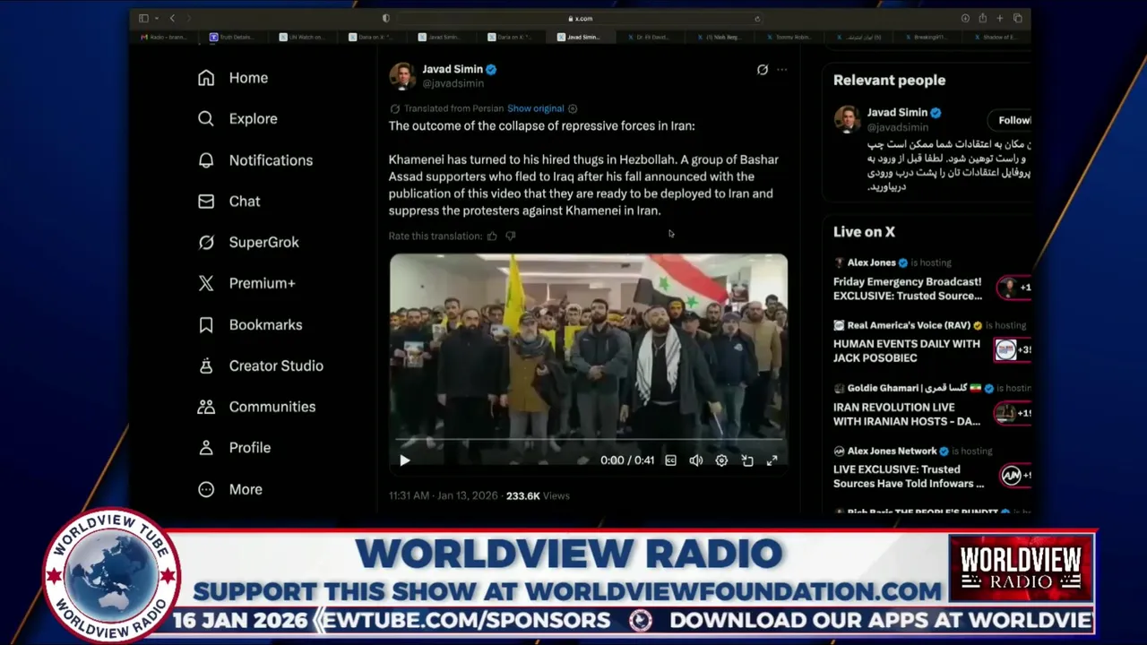This screenshot has height=645, width=1147.
Task: Open Iran Revolution Live with Iranian Hosts
Action: pos(907,414)
